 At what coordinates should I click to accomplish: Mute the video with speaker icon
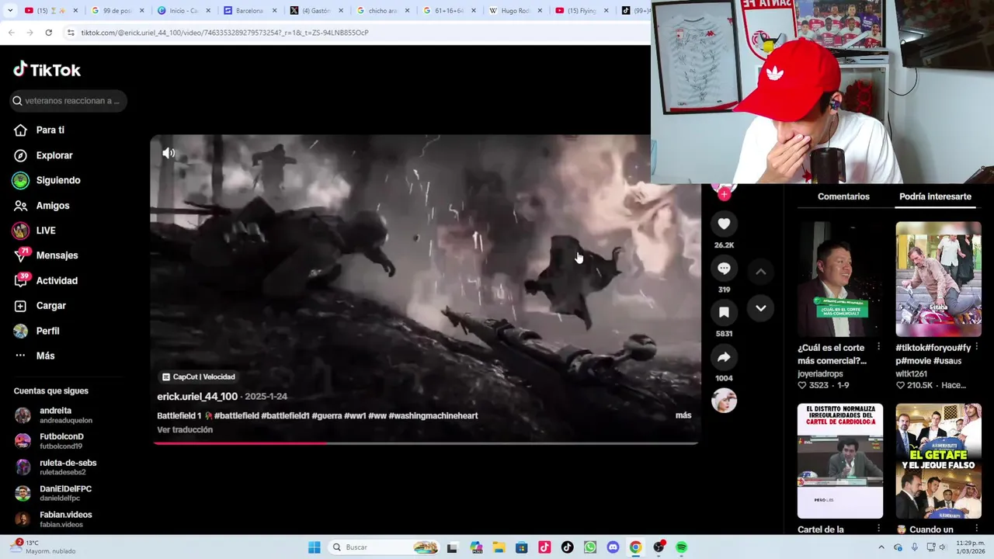(169, 153)
